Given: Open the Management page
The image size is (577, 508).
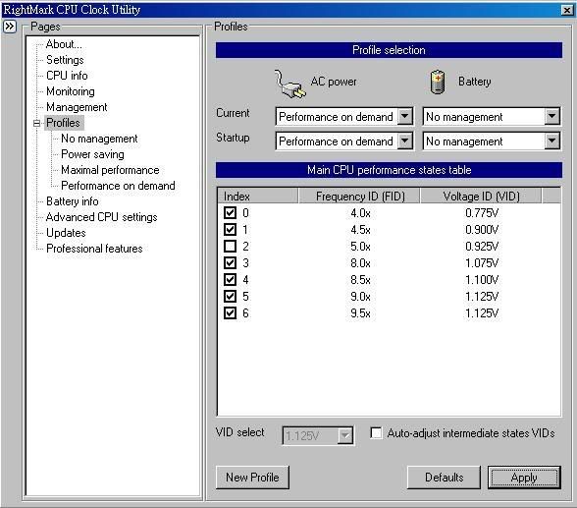Looking at the screenshot, I should [x=77, y=107].
